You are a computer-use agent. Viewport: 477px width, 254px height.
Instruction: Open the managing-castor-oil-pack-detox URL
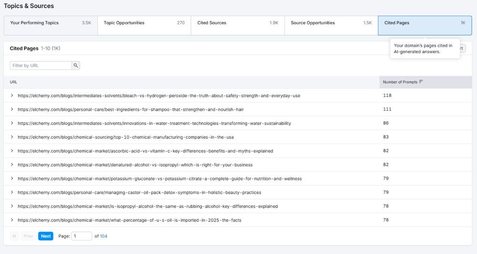click(139, 193)
